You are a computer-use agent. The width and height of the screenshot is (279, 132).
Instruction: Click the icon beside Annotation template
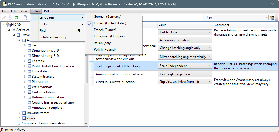[29, 108]
